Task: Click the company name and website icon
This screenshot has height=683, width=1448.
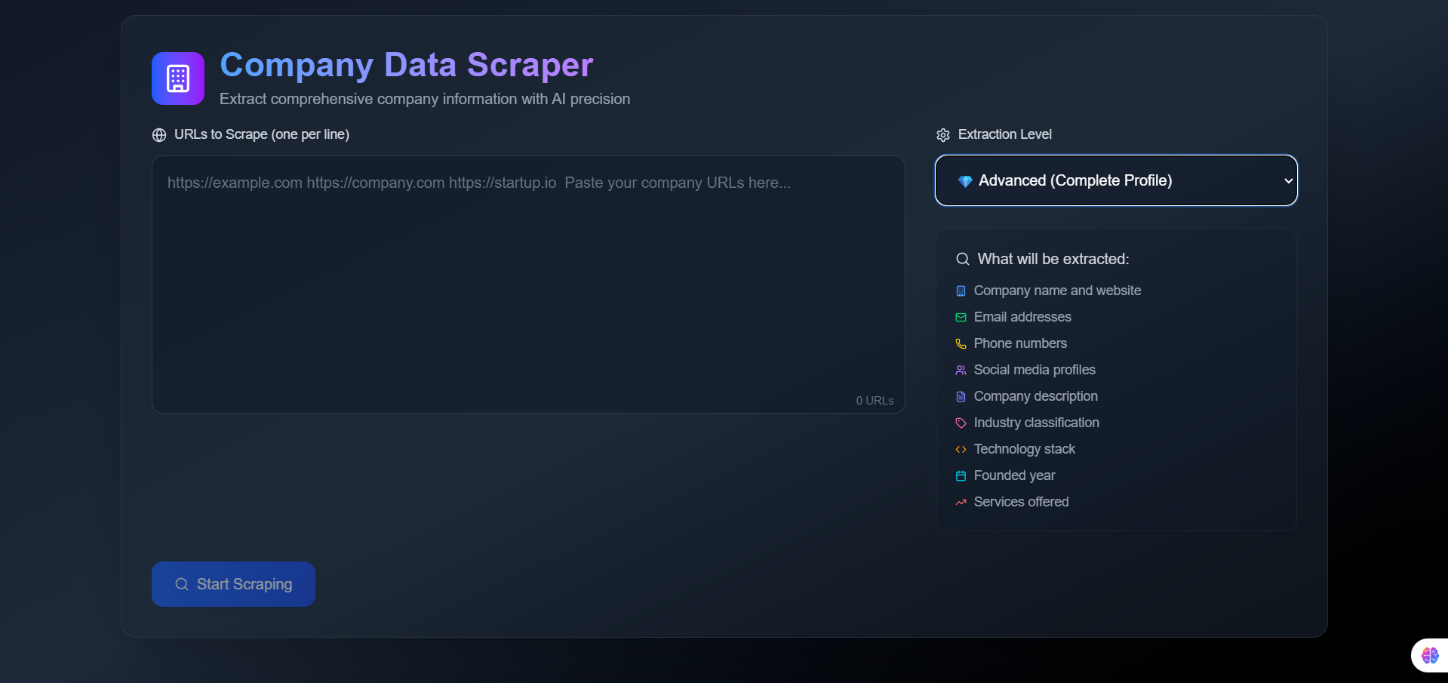Action: point(960,291)
